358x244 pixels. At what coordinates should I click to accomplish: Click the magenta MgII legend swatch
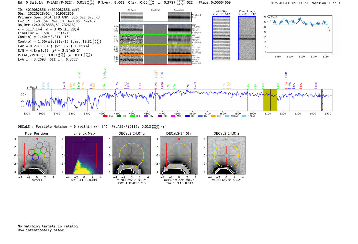[x=173, y=116]
